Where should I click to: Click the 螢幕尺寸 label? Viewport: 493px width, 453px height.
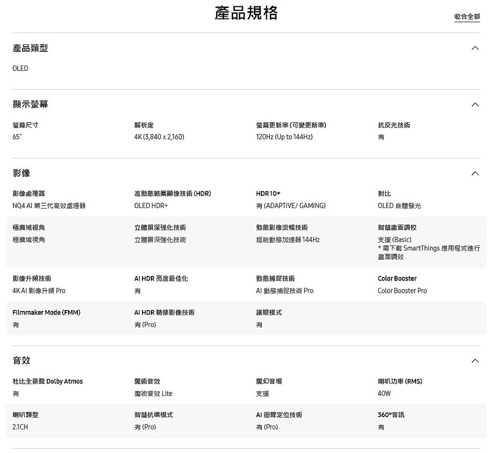pyautogui.click(x=26, y=125)
